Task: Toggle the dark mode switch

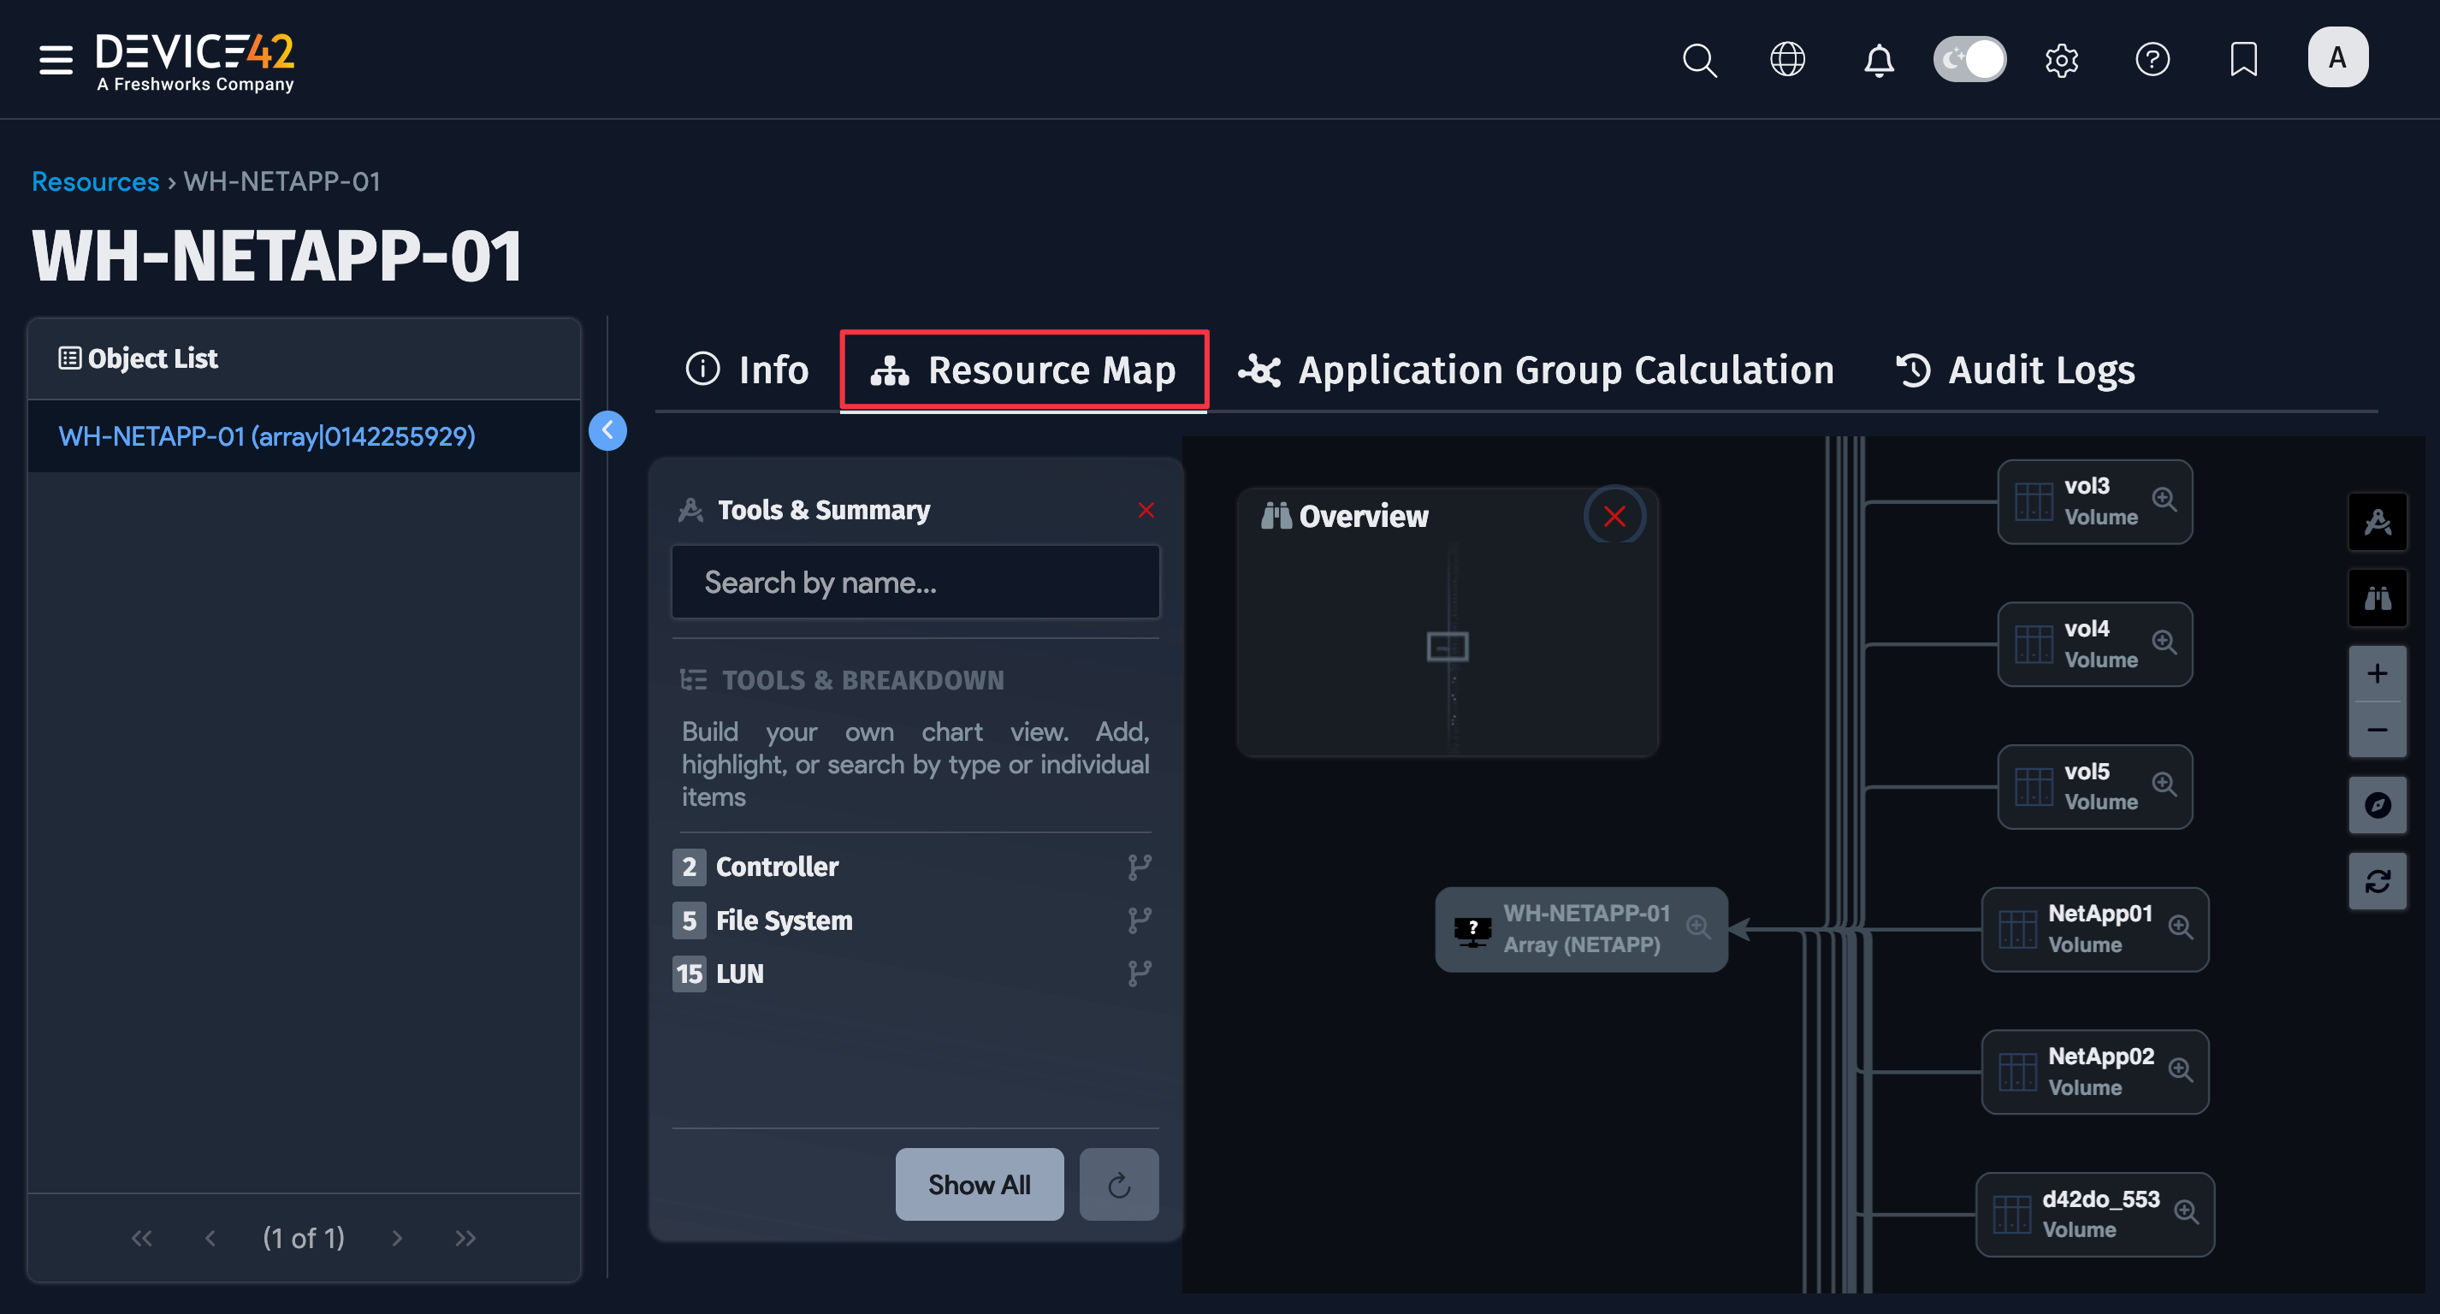Action: [x=1969, y=60]
